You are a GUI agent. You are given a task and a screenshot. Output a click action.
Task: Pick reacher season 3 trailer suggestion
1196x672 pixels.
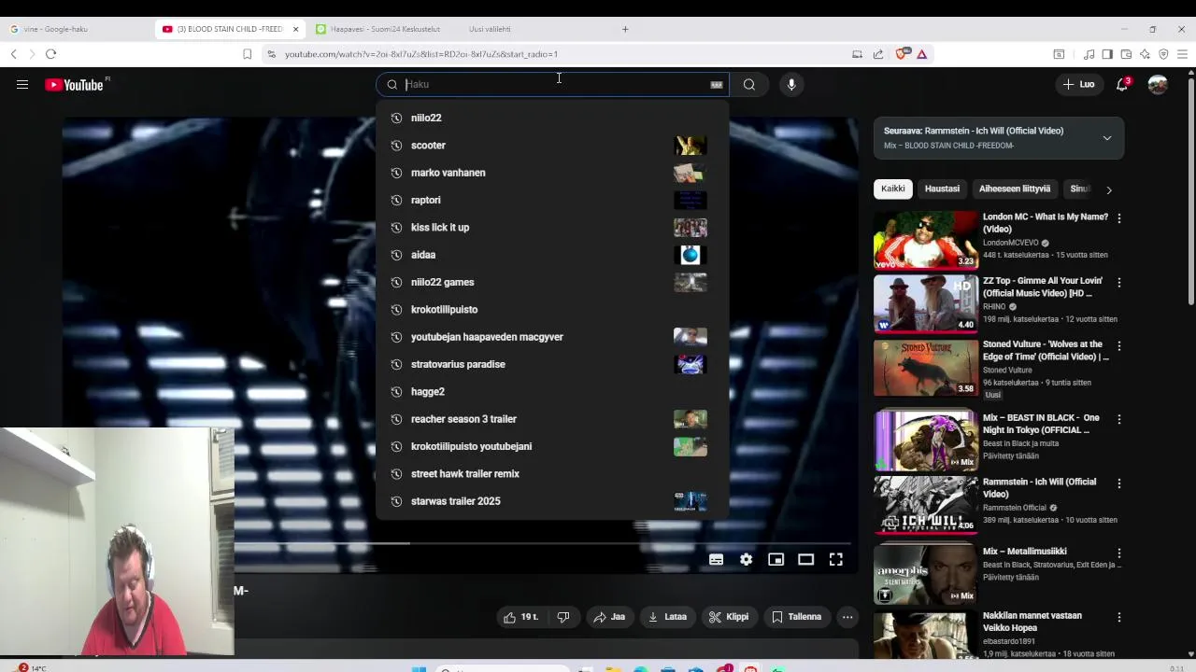point(552,419)
